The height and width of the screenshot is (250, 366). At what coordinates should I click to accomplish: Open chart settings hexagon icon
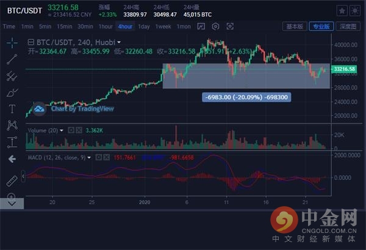click(215, 26)
